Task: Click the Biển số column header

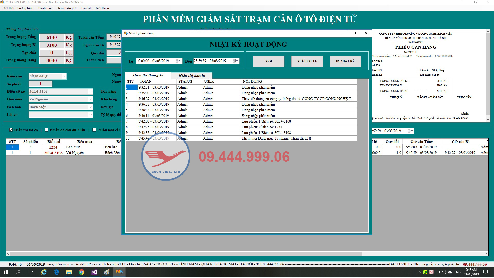Action: click(x=54, y=142)
